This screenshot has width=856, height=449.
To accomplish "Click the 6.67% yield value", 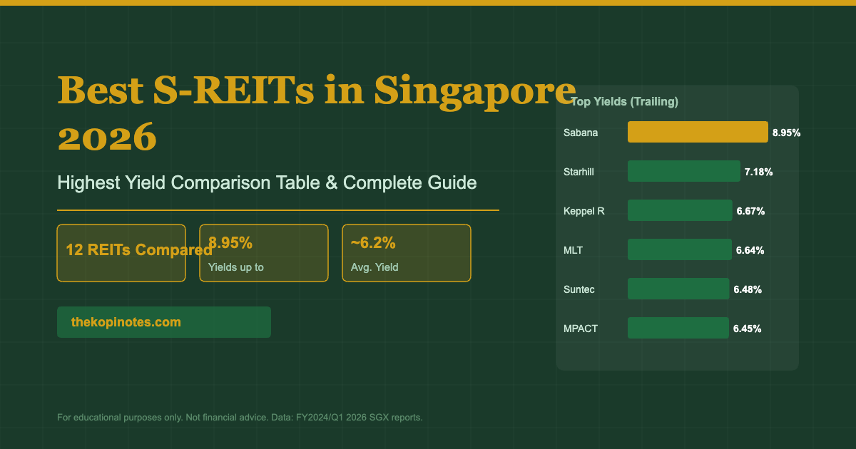I will [750, 211].
